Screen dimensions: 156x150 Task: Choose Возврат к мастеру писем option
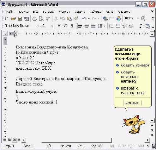[x=131, y=91]
